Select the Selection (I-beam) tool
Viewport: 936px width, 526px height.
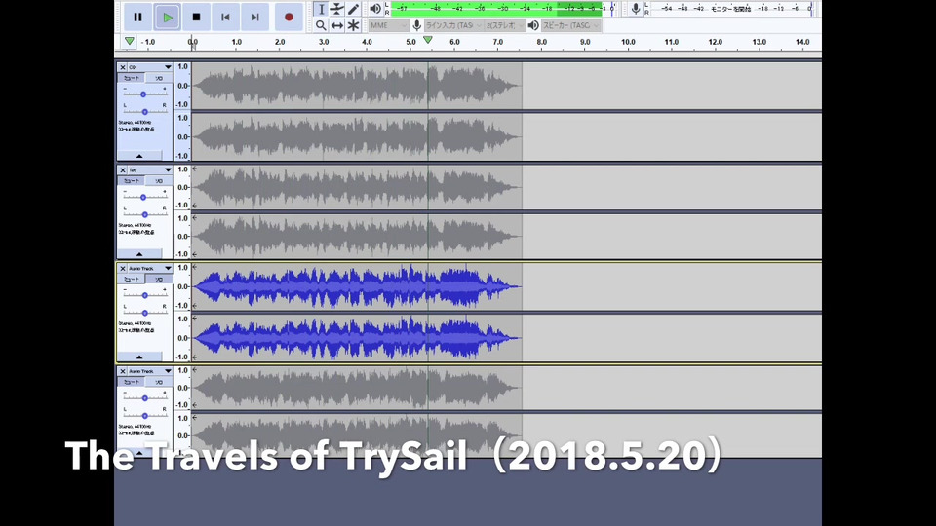click(321, 9)
